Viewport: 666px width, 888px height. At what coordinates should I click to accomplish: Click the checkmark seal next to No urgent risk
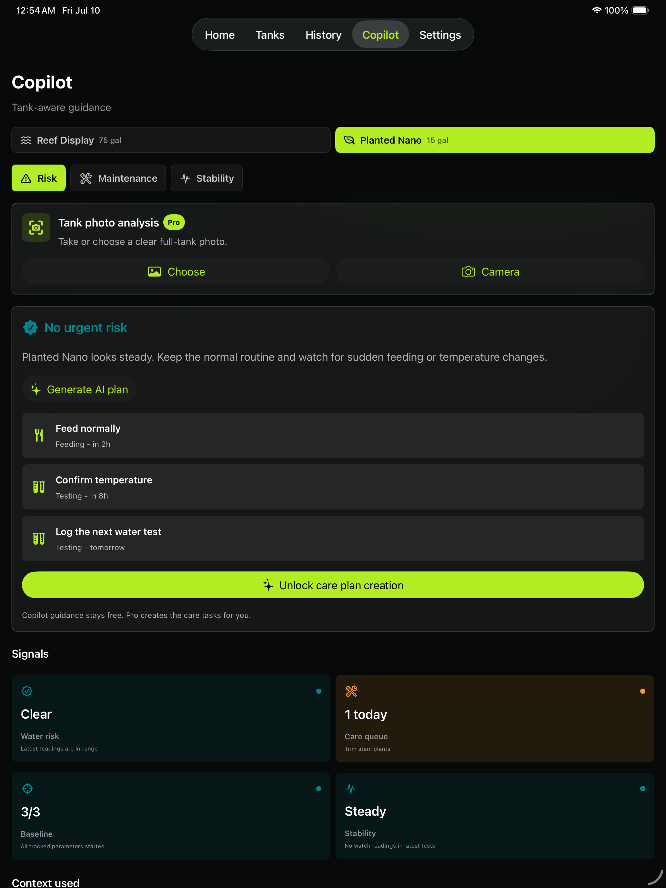(x=31, y=328)
